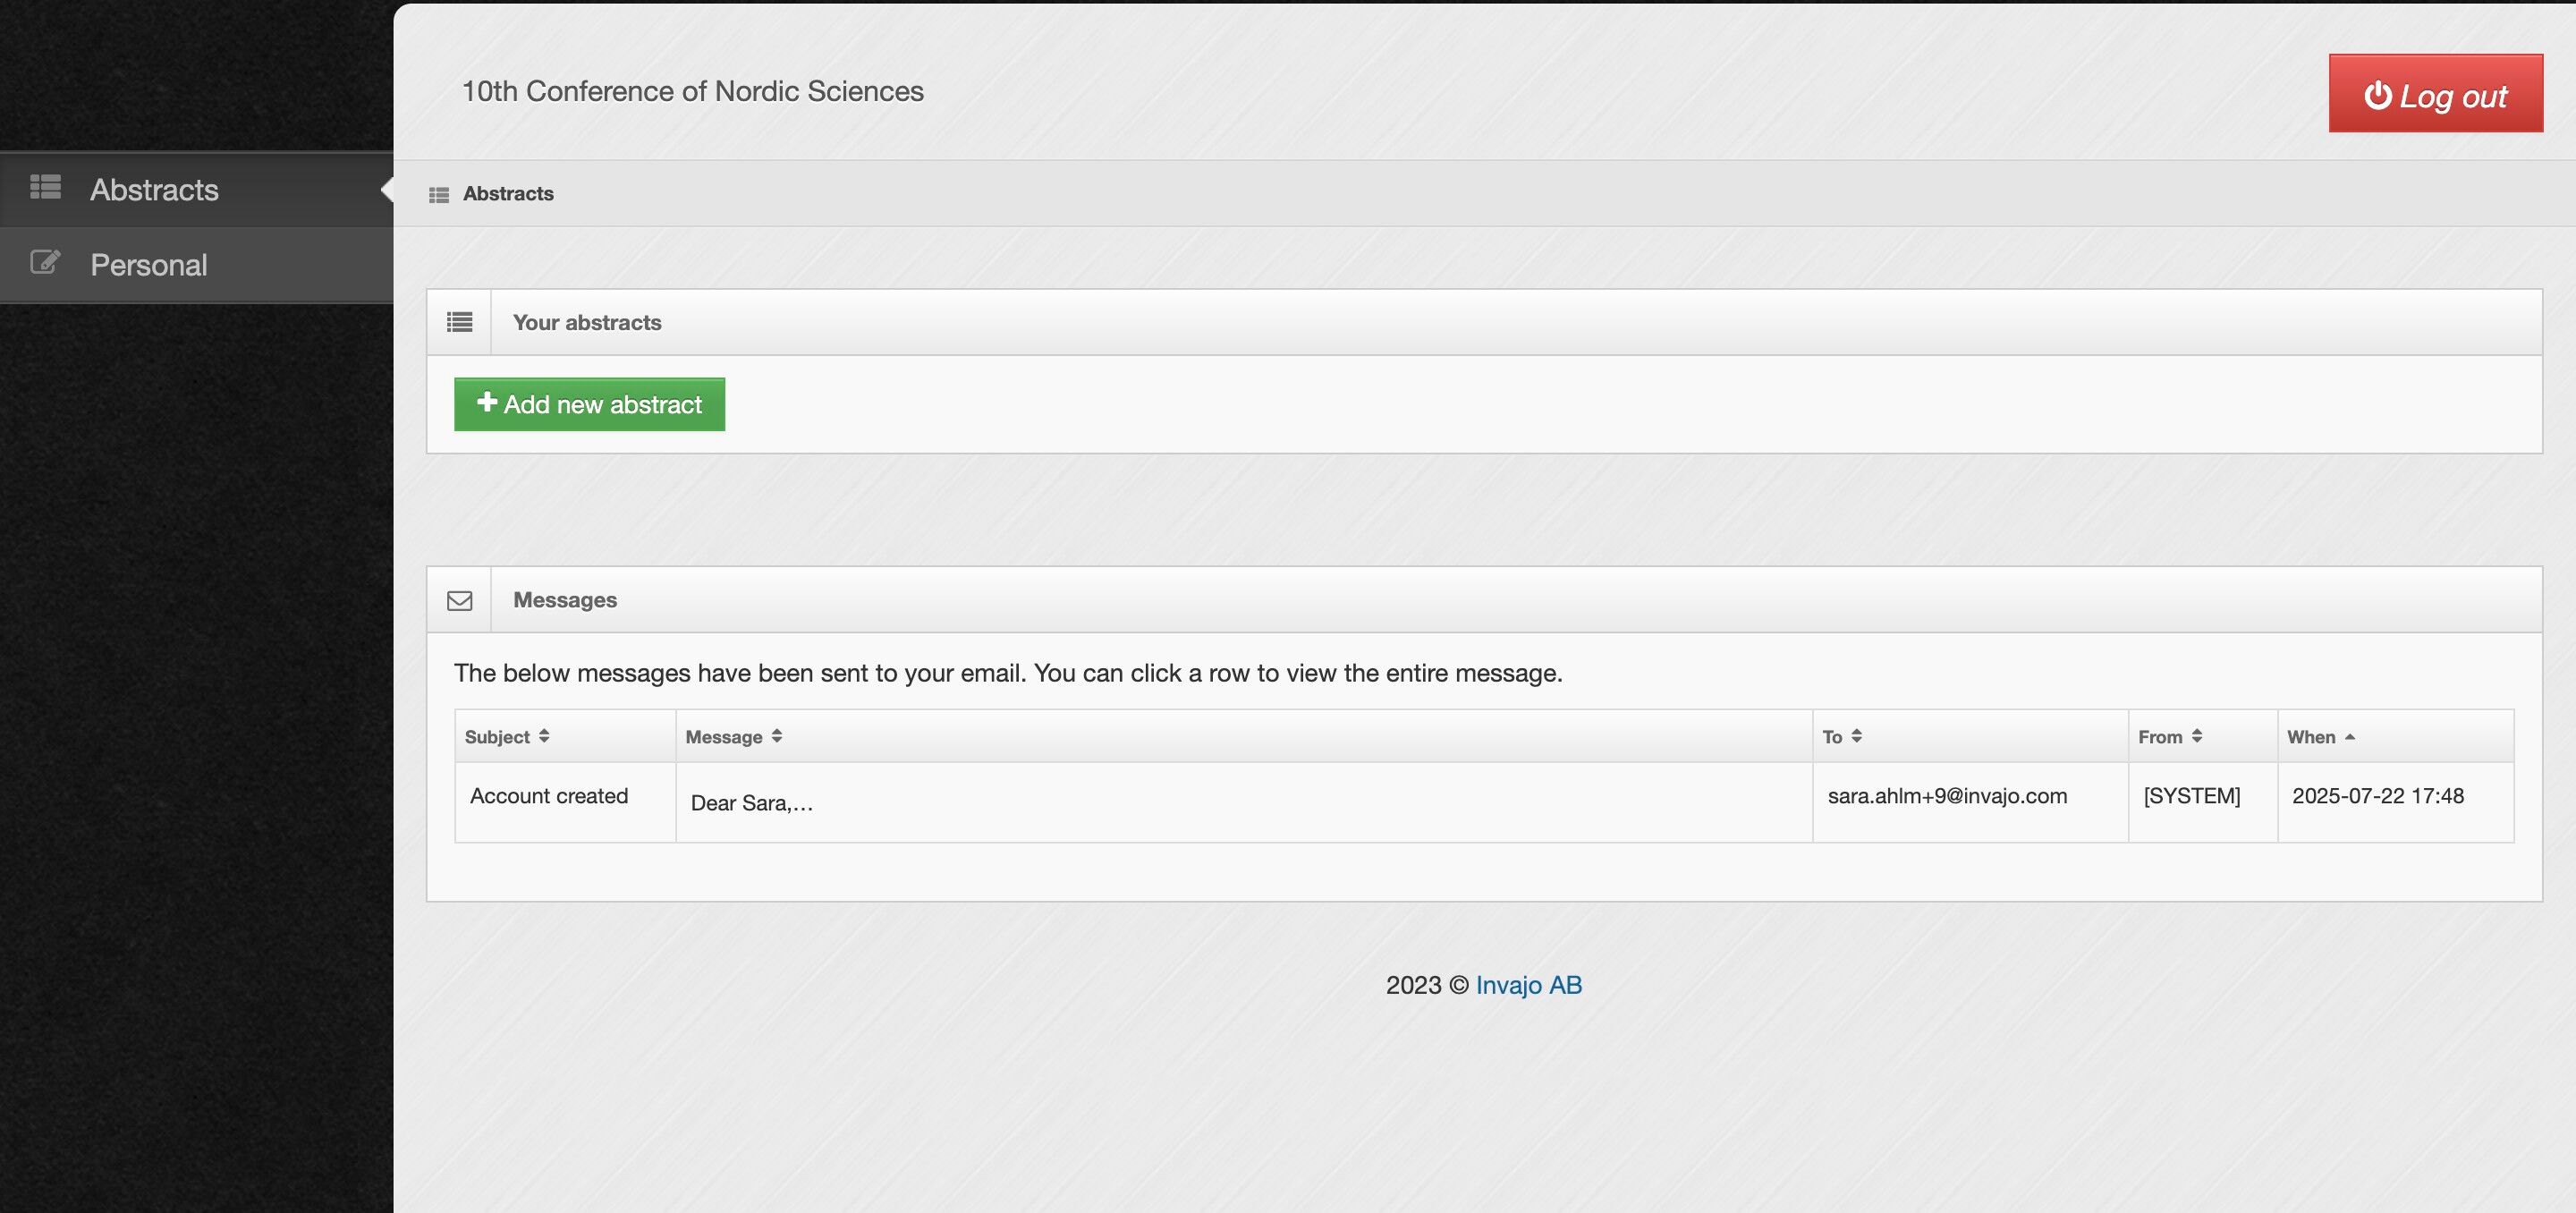2576x1213 pixels.
Task: Click the Your abstracts panel list icon
Action: pyautogui.click(x=459, y=322)
